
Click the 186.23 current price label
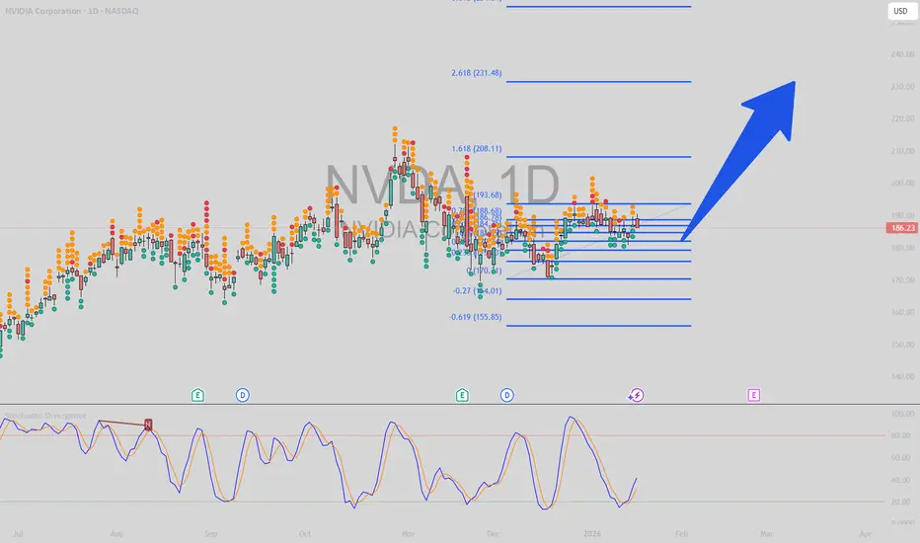[x=902, y=228]
